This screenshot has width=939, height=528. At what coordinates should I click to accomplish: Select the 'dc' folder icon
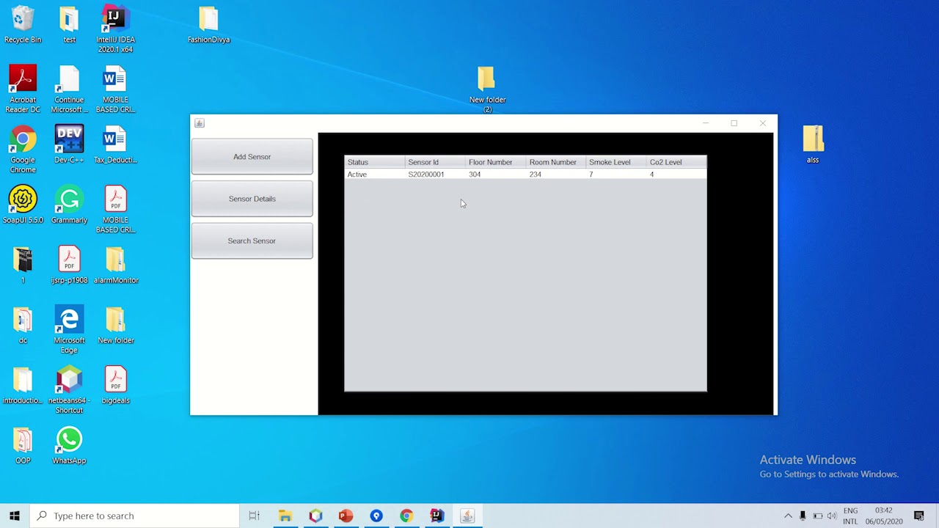click(23, 325)
